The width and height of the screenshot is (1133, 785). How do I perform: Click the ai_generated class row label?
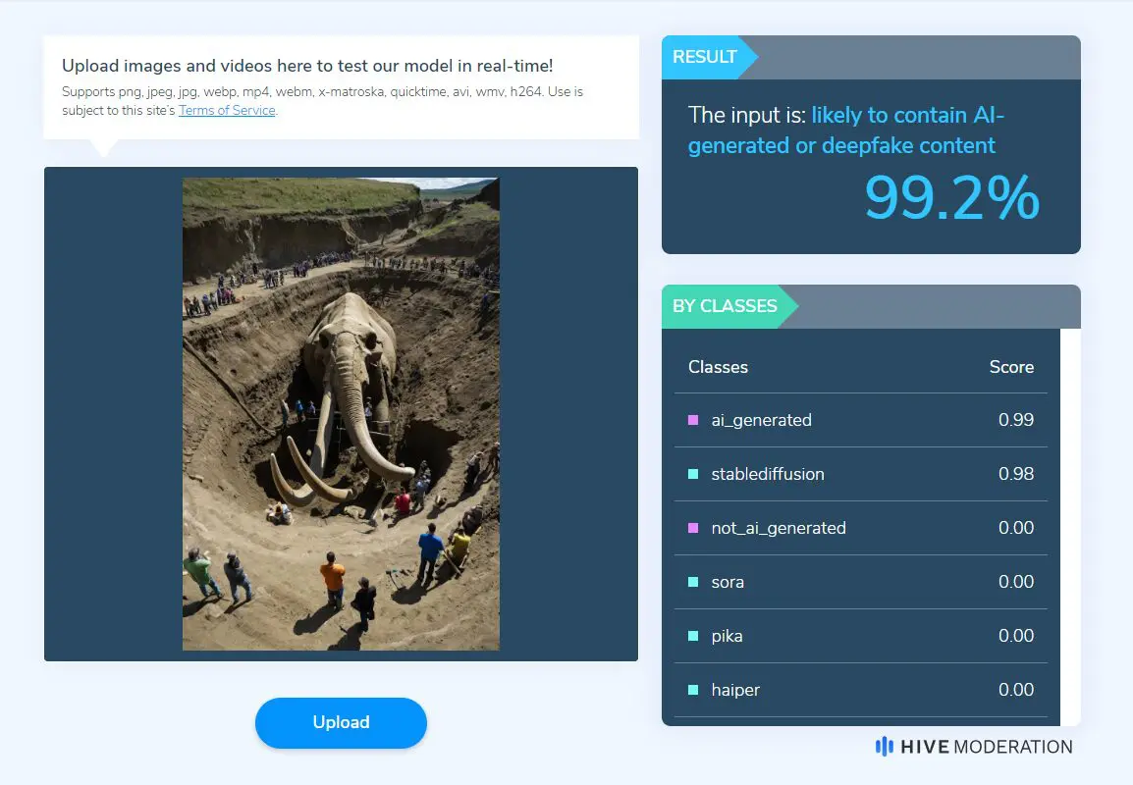[x=761, y=420]
